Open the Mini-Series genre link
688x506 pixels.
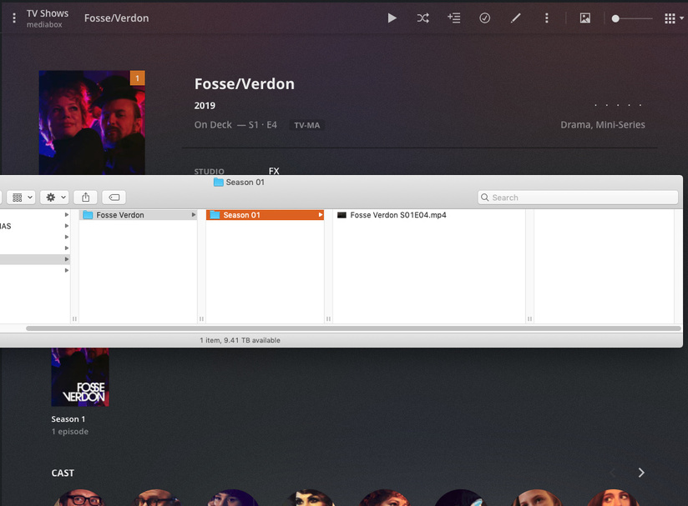620,125
